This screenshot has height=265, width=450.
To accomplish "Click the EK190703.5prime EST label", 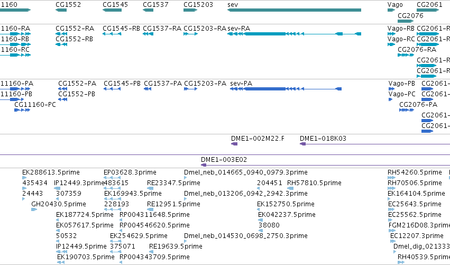I will (86, 258).
